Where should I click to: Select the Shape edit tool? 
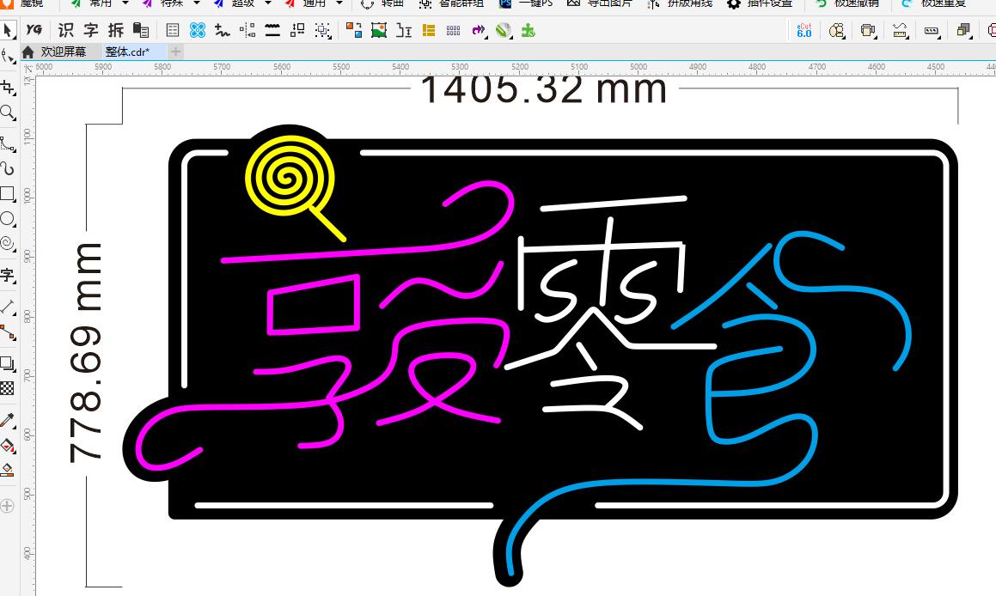(x=8, y=58)
